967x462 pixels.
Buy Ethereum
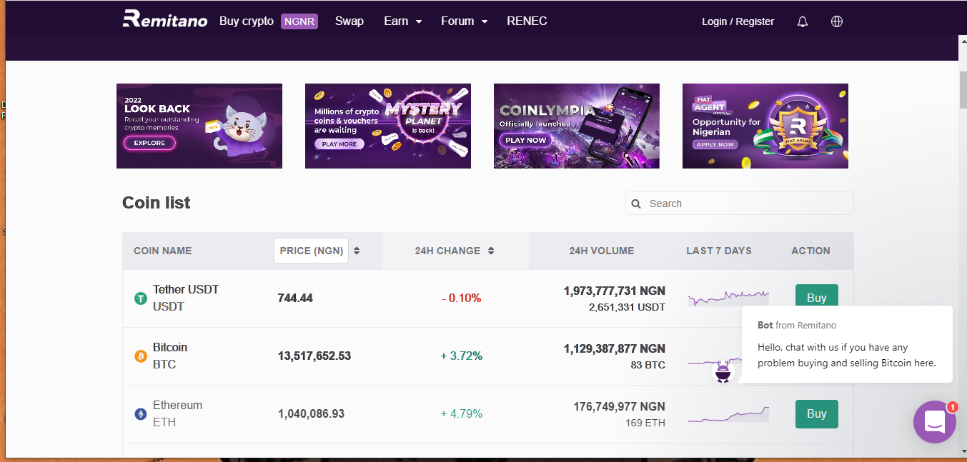[817, 413]
